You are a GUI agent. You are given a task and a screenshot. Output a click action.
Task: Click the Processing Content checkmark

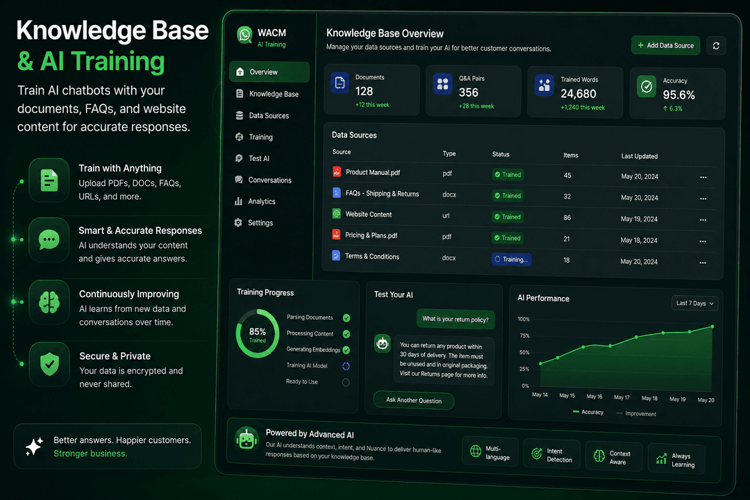point(347,334)
